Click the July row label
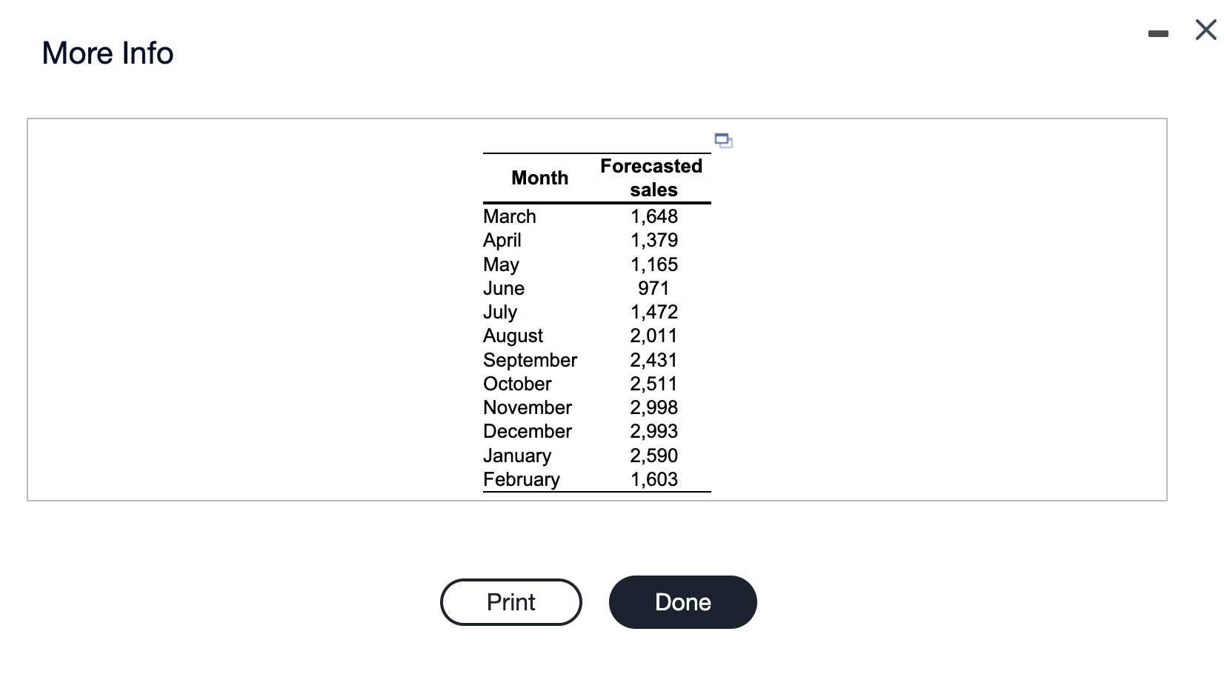This screenshot has width=1224, height=677. (500, 312)
